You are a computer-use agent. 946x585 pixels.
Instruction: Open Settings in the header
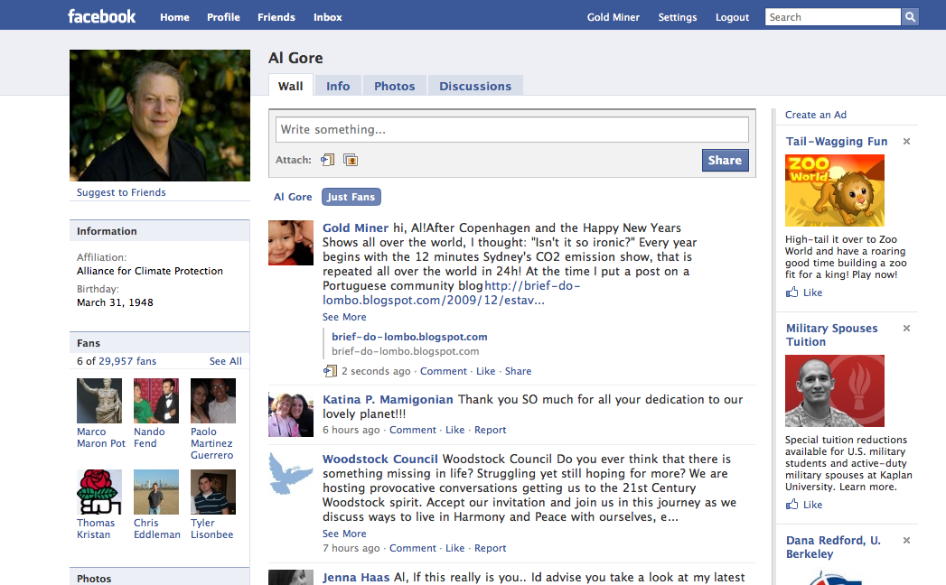tap(678, 17)
